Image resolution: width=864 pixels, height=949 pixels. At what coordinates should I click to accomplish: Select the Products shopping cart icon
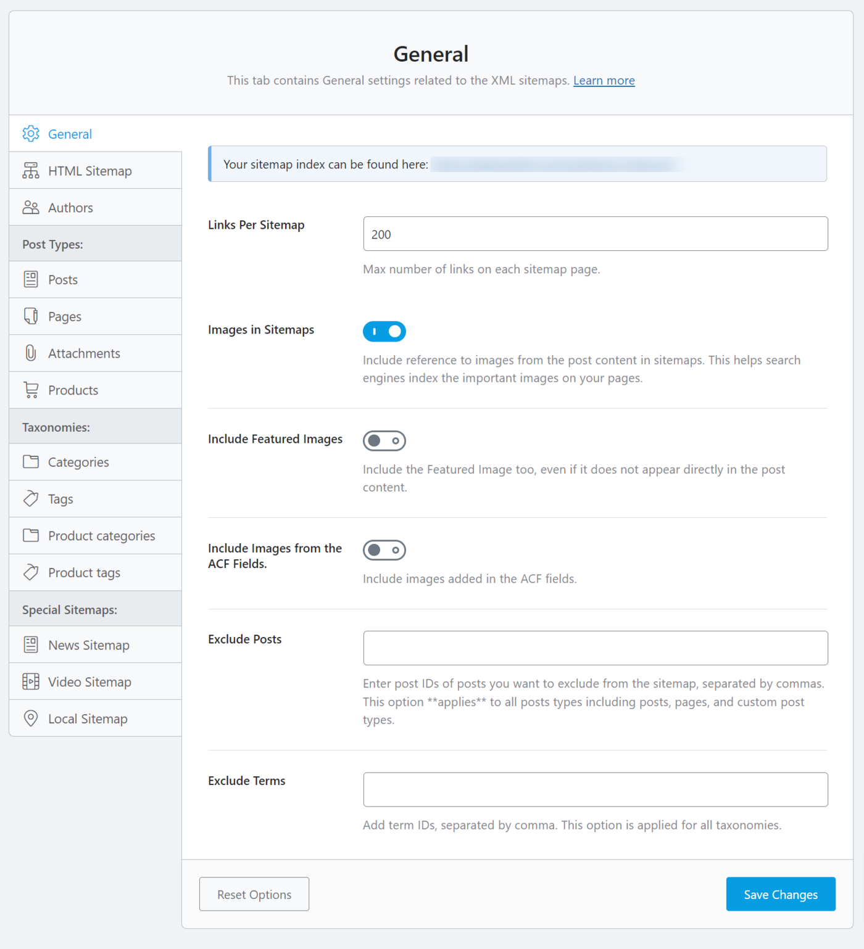tap(30, 390)
